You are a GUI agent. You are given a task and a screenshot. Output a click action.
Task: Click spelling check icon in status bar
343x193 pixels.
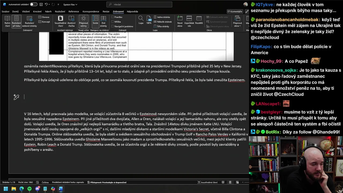37,182
